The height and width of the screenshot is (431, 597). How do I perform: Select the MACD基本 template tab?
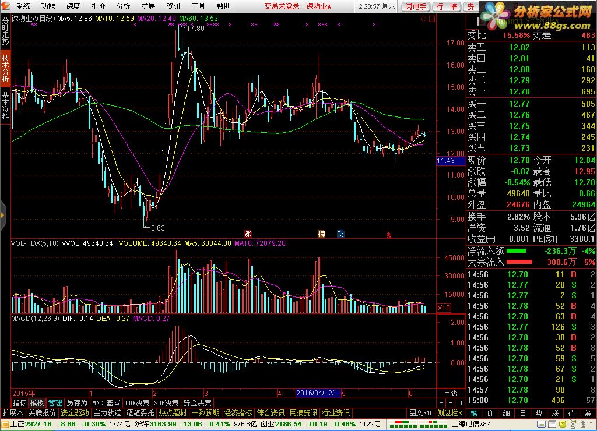(106, 403)
